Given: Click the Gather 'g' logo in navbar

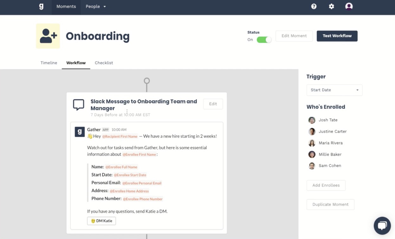Looking at the screenshot, I should 41,6.
